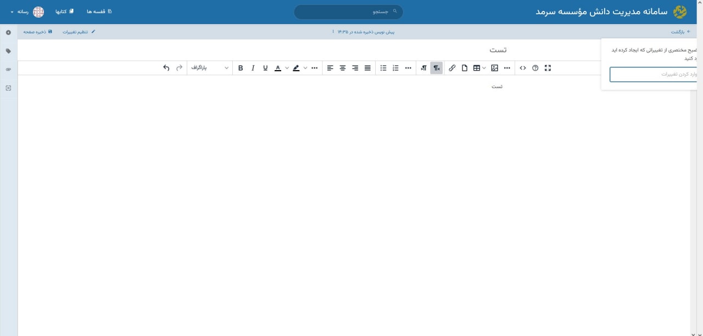Open the highlight color dropdown arrow
703x336 pixels.
tap(305, 68)
